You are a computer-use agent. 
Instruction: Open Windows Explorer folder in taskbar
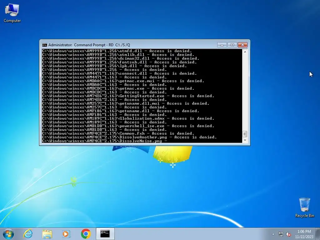pos(47,234)
